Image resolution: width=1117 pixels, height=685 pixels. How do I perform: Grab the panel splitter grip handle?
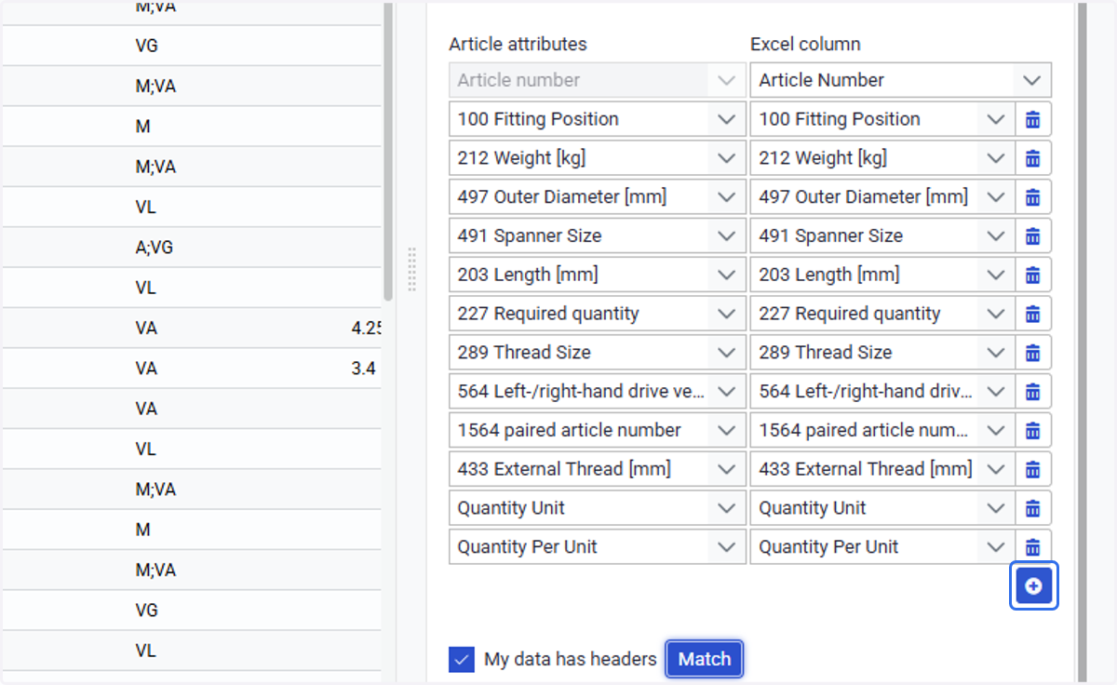pyautogui.click(x=411, y=270)
